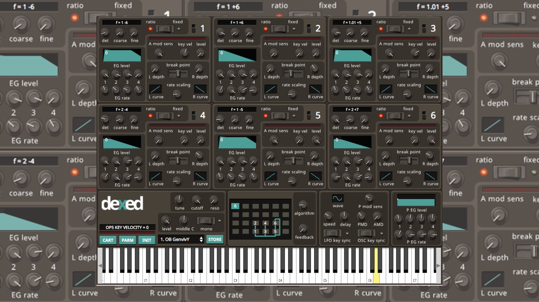Click operator 4's frequency display showing f=2-4
539x302 pixels.
(121, 109)
